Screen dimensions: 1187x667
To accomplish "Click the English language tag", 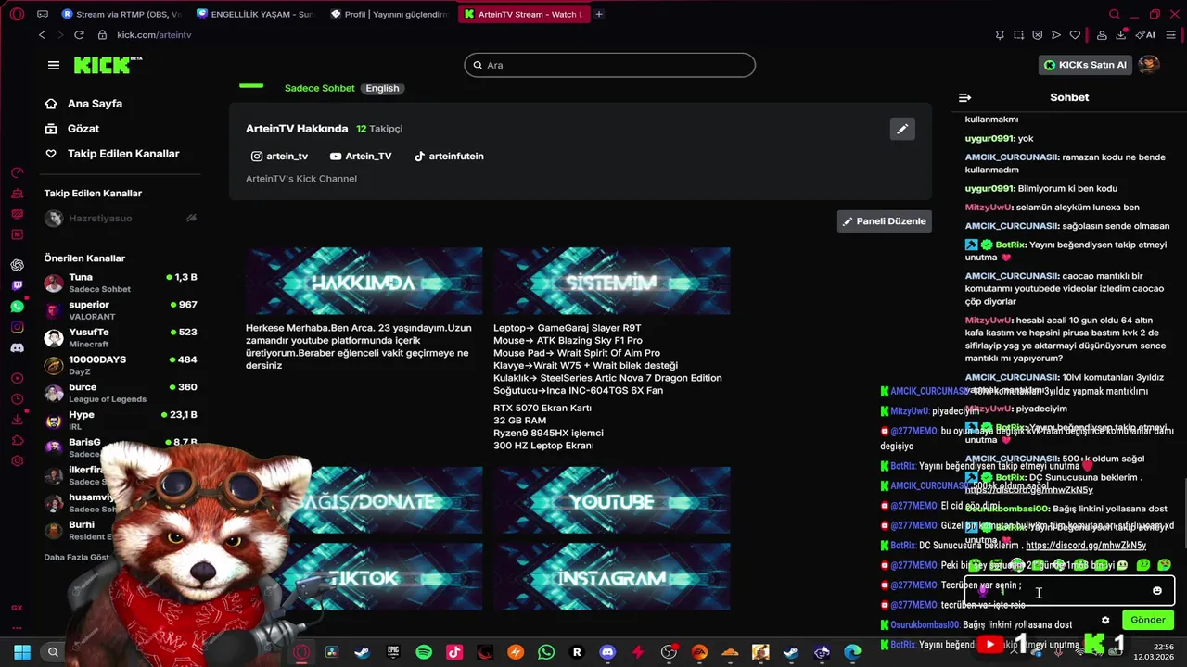I will tap(382, 88).
